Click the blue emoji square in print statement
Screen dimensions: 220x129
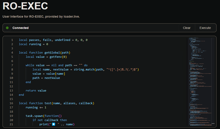pos(54,124)
